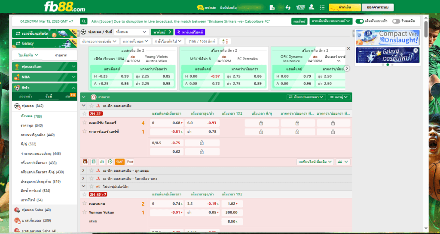Favorite the Australia A-League league star
The width and height of the screenshot is (440, 234).
(x=92, y=106)
